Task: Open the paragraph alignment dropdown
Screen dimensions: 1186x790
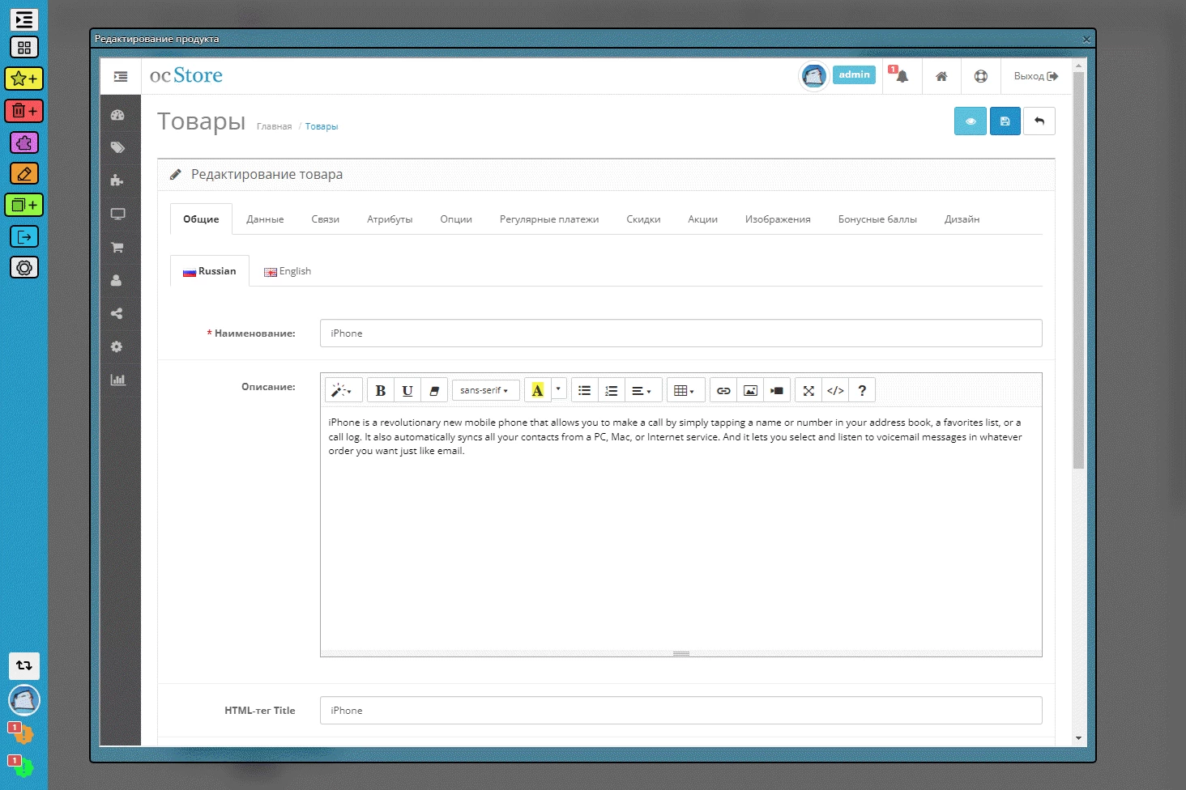Action: pyautogui.click(x=644, y=390)
